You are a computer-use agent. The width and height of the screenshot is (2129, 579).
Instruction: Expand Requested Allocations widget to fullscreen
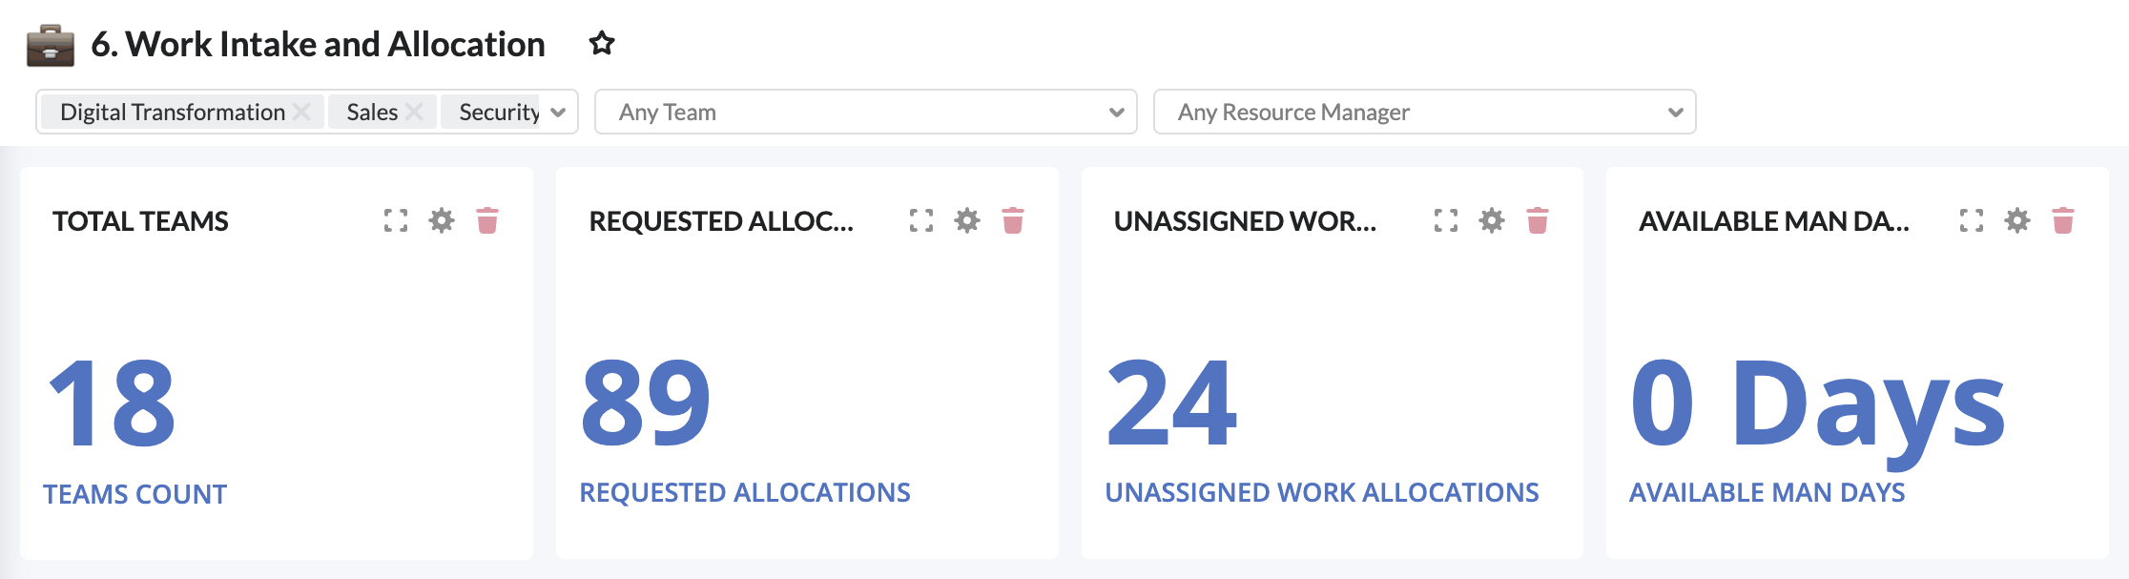[921, 221]
